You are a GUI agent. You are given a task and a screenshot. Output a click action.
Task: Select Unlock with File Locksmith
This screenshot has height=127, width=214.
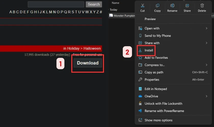tap(163, 104)
